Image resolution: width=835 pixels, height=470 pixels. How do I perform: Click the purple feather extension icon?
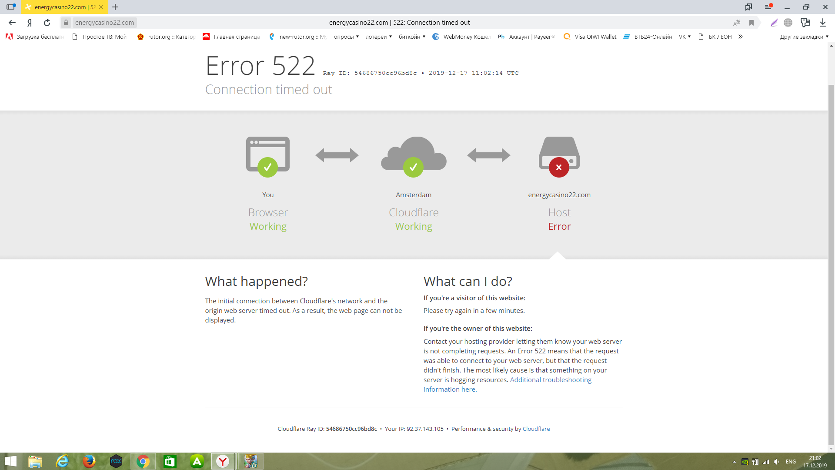[774, 23]
